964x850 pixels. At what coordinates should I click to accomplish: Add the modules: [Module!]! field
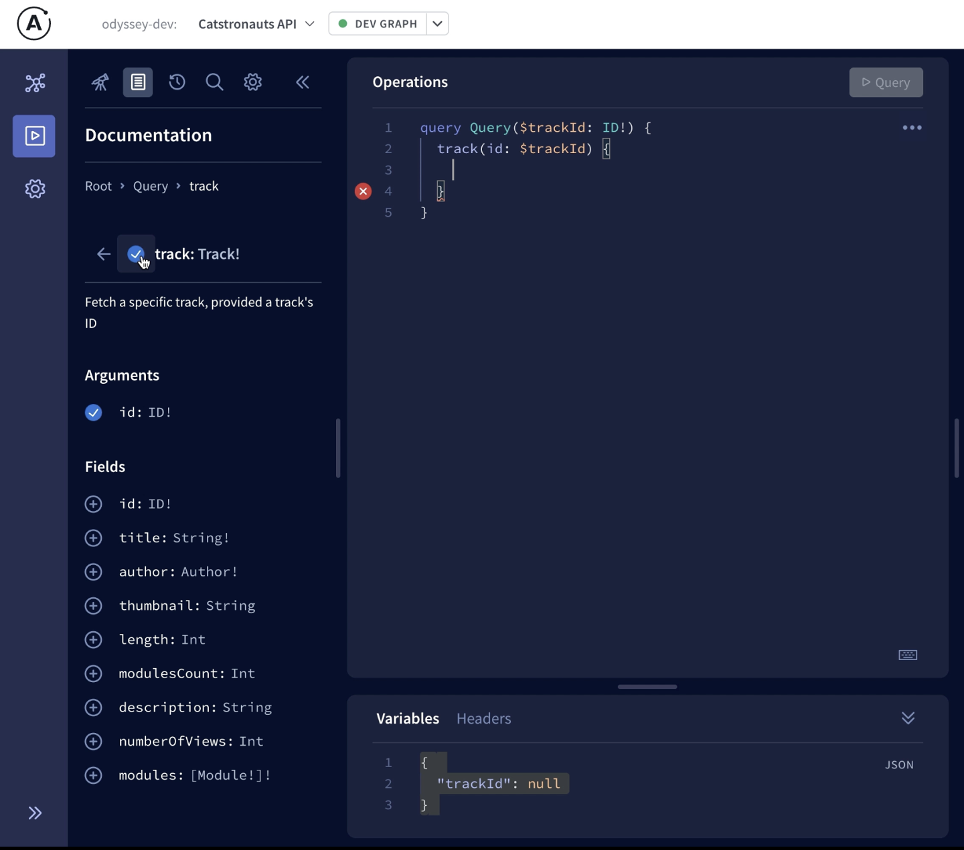click(x=94, y=776)
